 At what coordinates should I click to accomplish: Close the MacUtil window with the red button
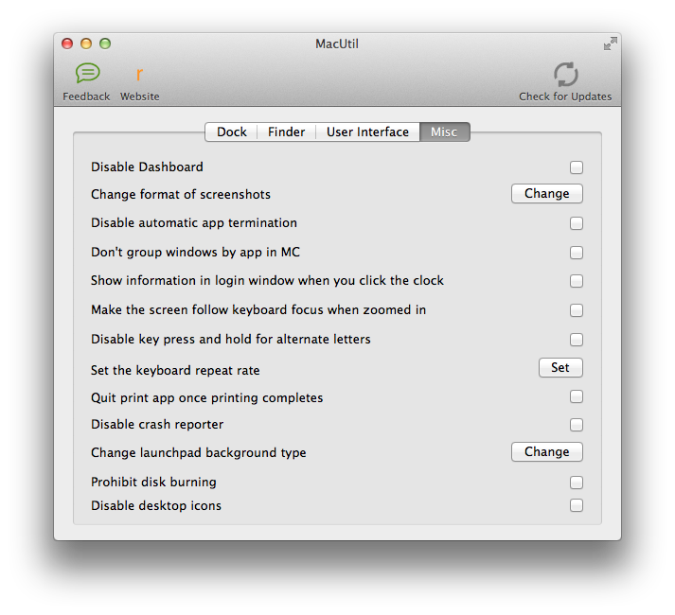point(67,44)
